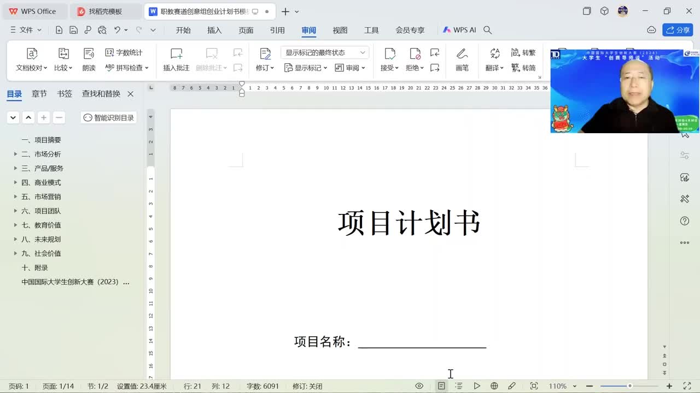Switch to page layout view in status bar

tap(441, 386)
